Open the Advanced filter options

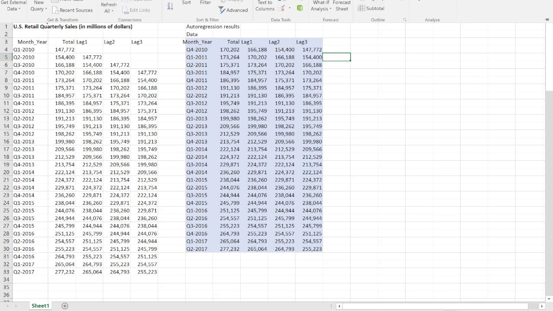coord(233,10)
